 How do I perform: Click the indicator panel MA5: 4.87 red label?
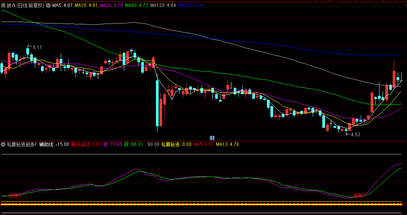click(204, 144)
